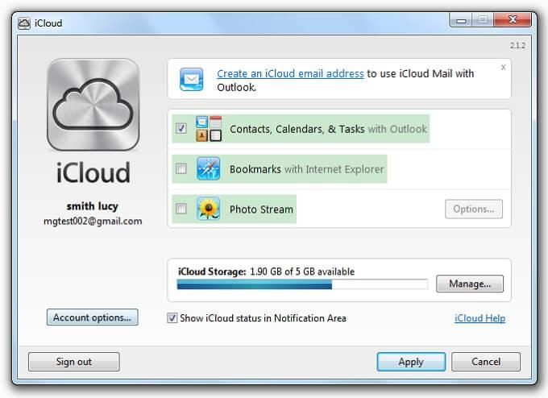
Task: Cancel the iCloud settings changes
Action: point(486,362)
